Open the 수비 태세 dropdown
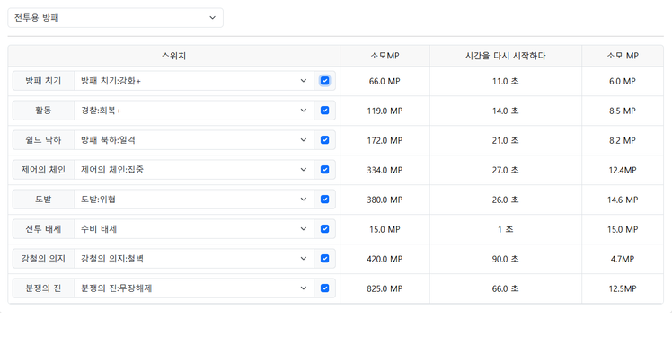672x337 pixels. tap(194, 228)
